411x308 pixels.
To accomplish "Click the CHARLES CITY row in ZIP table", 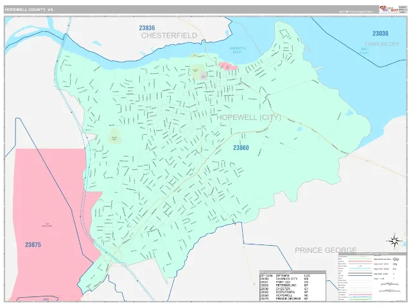I will click(x=293, y=278).
